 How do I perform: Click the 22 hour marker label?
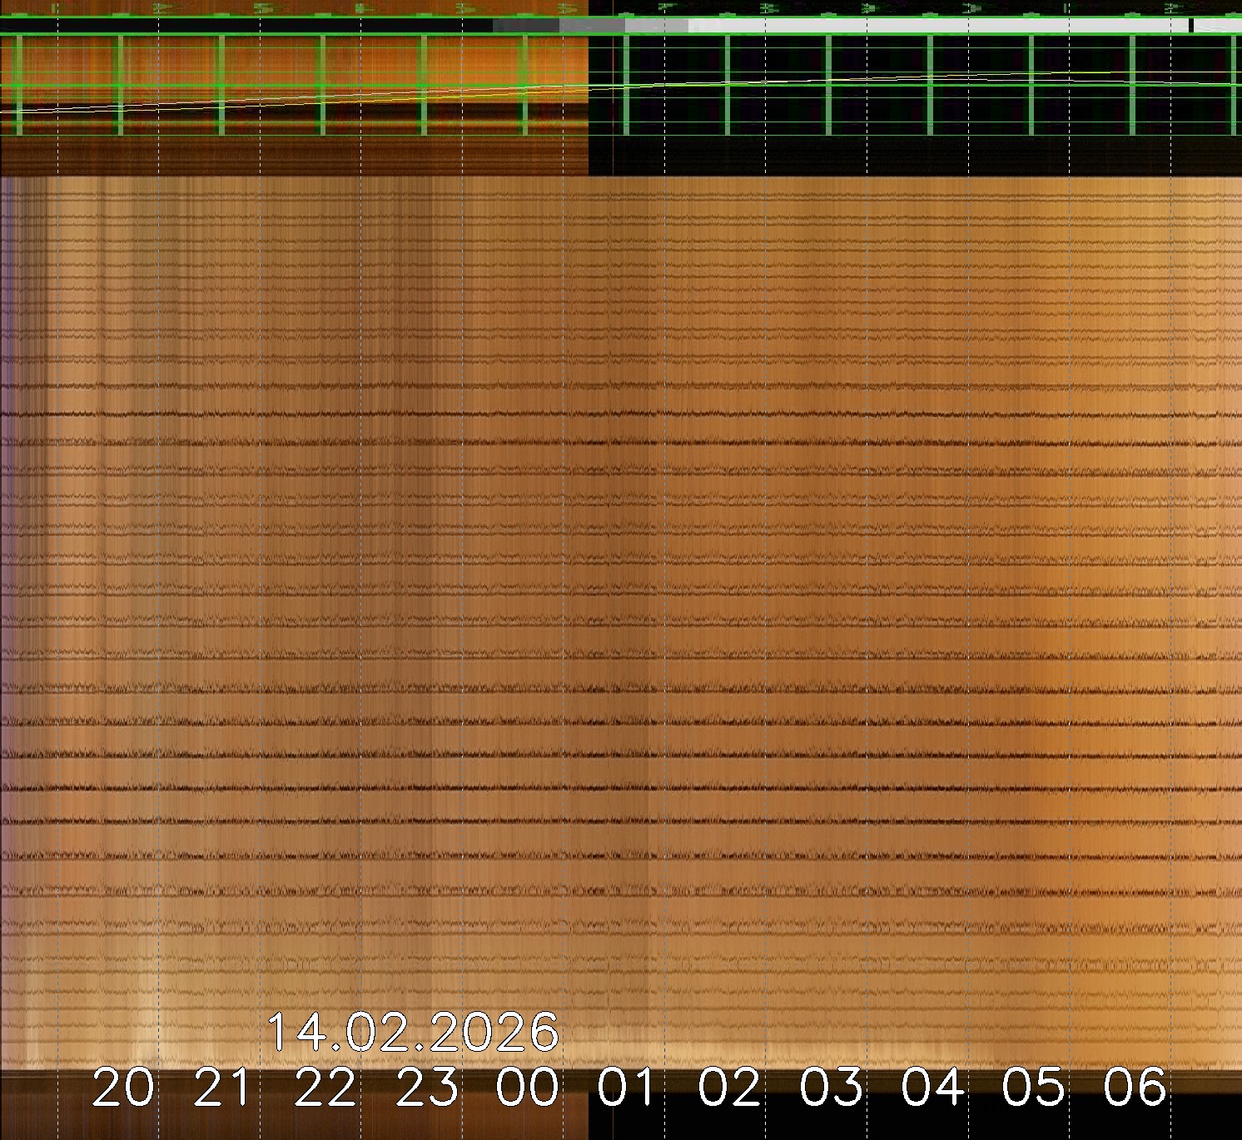pyautogui.click(x=325, y=1088)
